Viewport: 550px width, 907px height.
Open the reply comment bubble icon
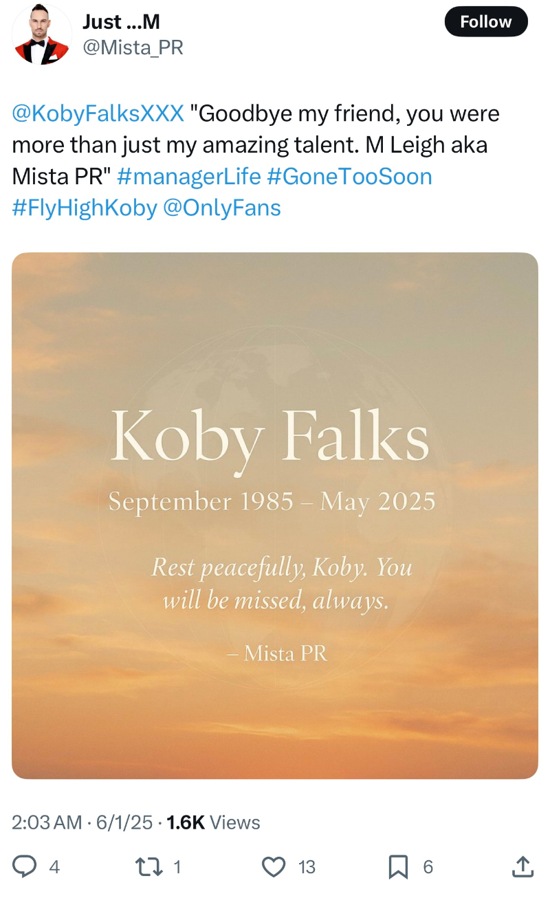click(25, 866)
